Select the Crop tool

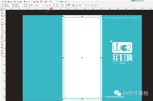[2, 16]
